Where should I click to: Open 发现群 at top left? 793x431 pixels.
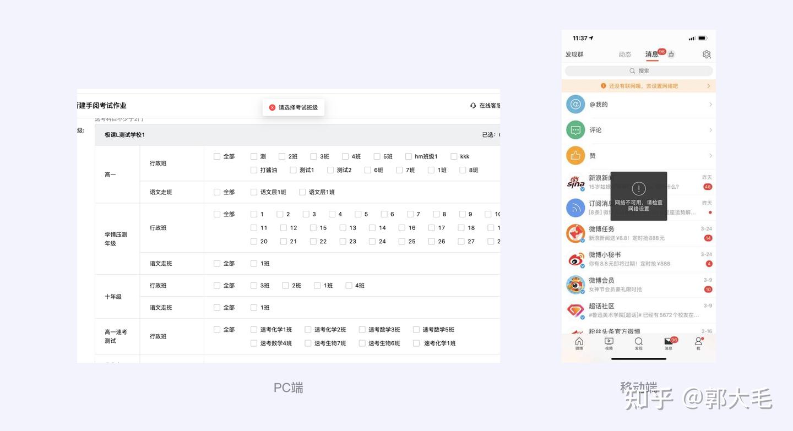574,54
